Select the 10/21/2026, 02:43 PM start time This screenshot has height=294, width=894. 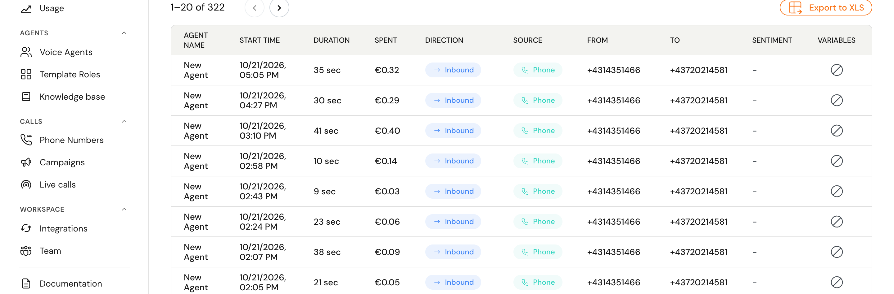(x=263, y=191)
